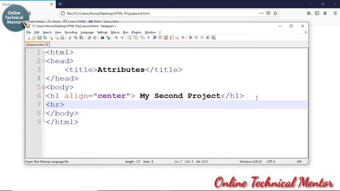Click the Firefox account avatar icon

pyautogui.click(x=325, y=13)
